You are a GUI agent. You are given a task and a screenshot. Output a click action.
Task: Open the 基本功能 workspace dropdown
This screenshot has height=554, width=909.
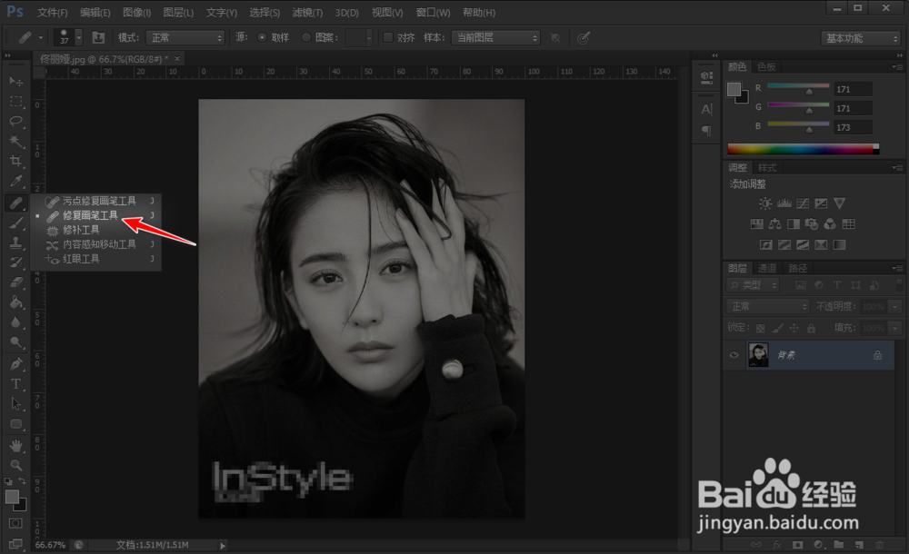point(860,38)
